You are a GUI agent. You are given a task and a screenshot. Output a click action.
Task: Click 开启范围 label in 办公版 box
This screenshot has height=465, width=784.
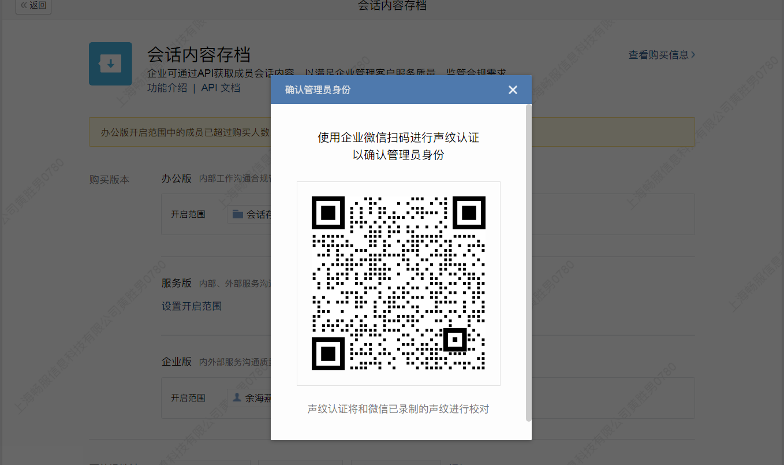[x=188, y=214]
